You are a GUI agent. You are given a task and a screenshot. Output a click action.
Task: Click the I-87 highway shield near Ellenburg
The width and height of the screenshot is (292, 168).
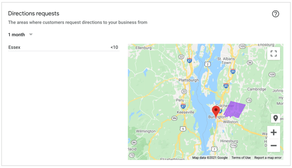(190, 60)
